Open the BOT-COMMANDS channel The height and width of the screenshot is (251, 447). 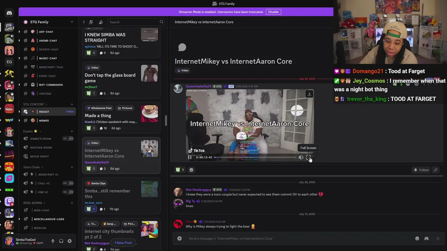[x=48, y=85]
